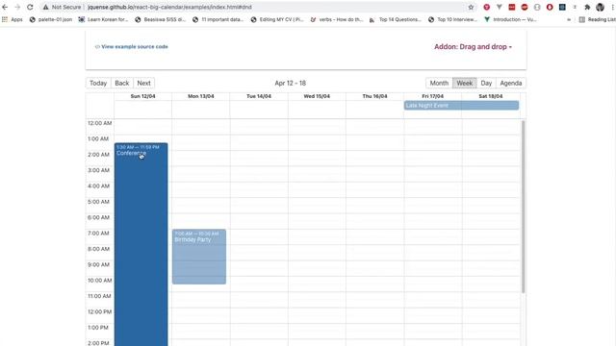The height and width of the screenshot is (346, 616).
Task: Click the Not Secure warning icon
Action: click(46, 7)
